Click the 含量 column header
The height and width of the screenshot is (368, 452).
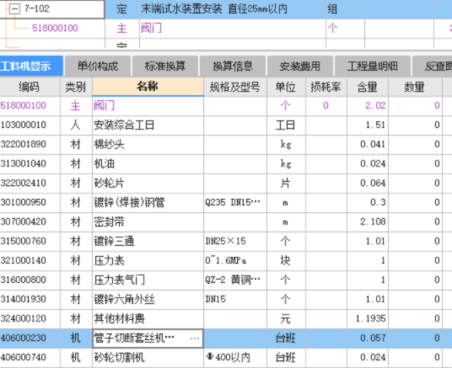368,87
